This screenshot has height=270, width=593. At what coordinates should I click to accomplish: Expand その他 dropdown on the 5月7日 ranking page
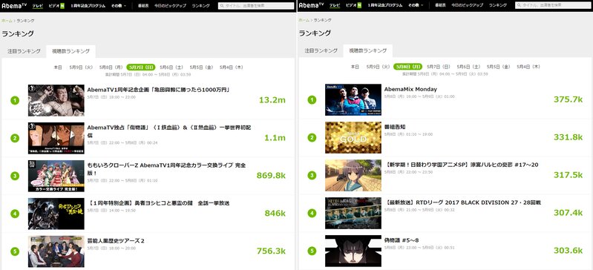[119, 6]
